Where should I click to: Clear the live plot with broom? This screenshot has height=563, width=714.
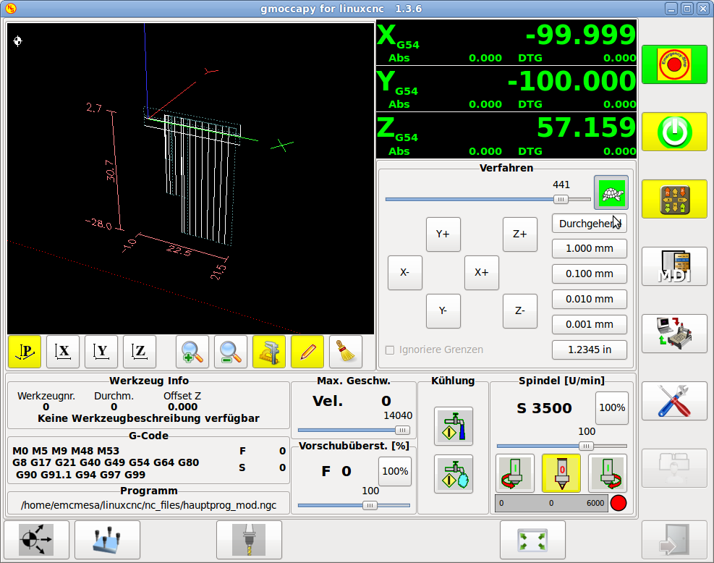[x=346, y=352]
